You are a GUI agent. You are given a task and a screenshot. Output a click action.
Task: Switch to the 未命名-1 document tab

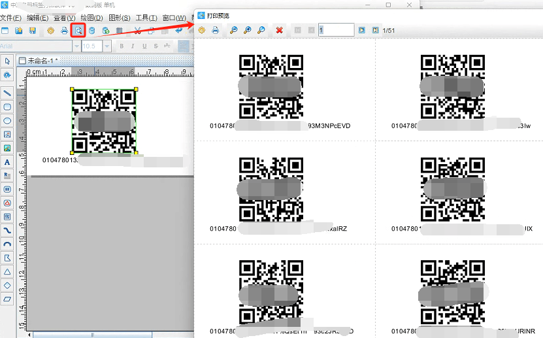pos(39,61)
